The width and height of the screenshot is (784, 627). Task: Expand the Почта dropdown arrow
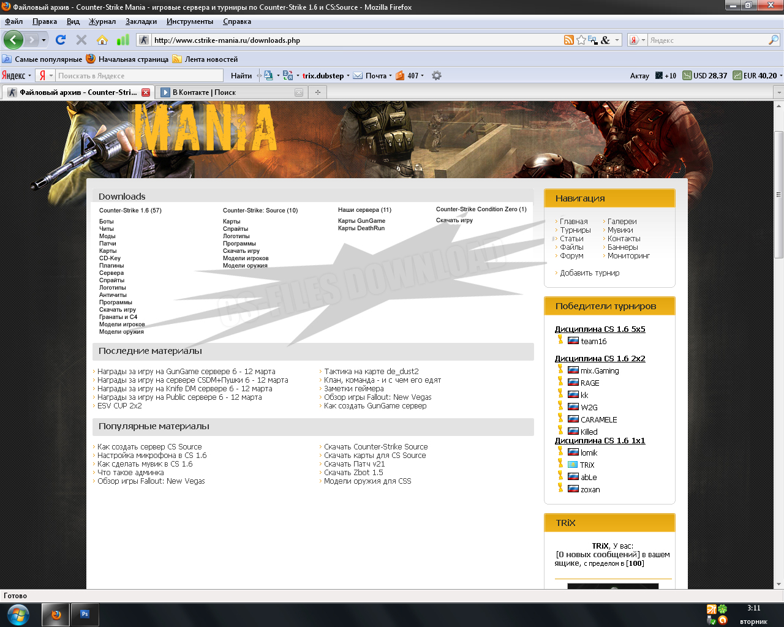click(x=391, y=75)
